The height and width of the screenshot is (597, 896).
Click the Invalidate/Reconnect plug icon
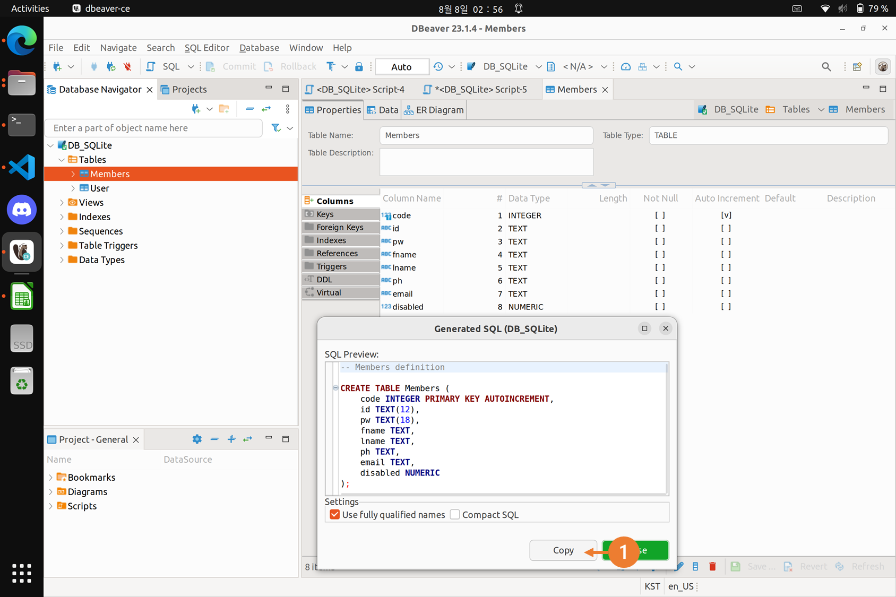pyautogui.click(x=110, y=66)
